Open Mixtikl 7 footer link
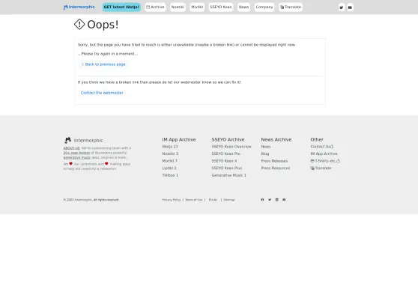 pyautogui.click(x=170, y=161)
